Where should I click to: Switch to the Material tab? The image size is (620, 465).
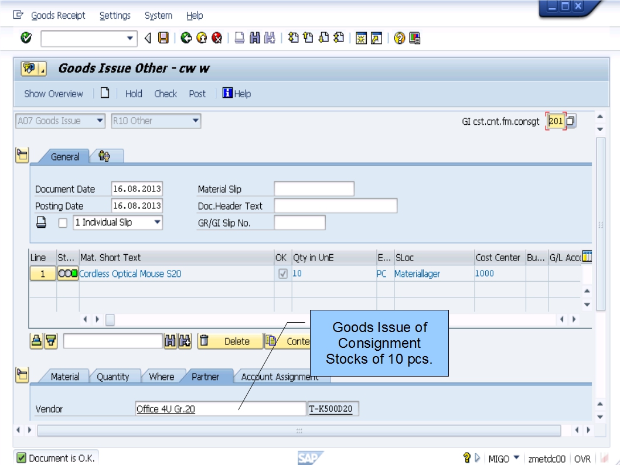(65, 377)
